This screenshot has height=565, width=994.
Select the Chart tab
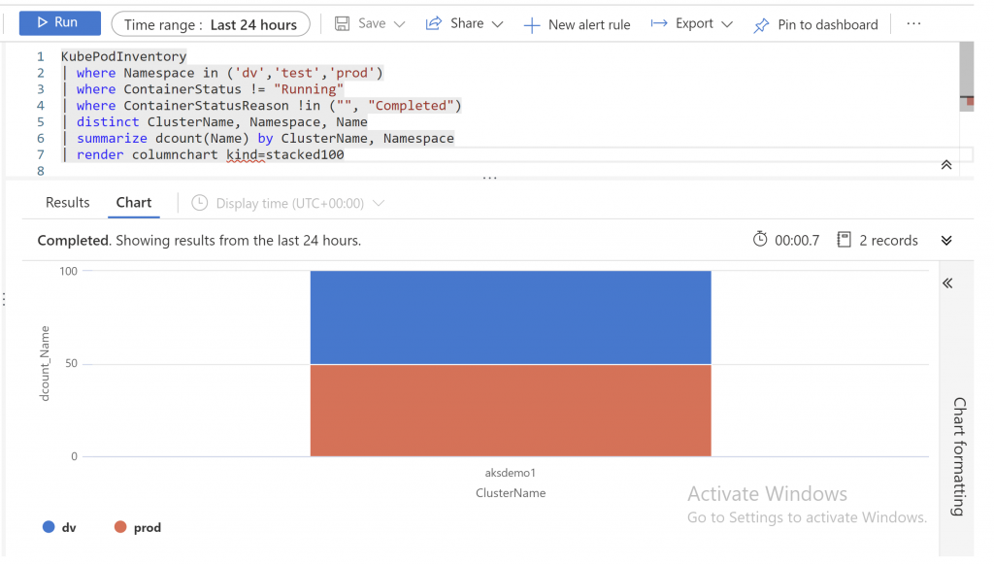tap(134, 202)
